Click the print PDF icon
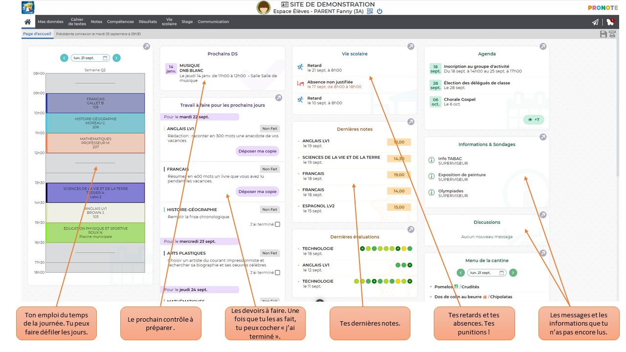 tap(612, 34)
